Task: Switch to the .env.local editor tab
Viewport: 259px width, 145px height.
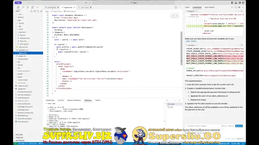Action: click(x=85, y=7)
